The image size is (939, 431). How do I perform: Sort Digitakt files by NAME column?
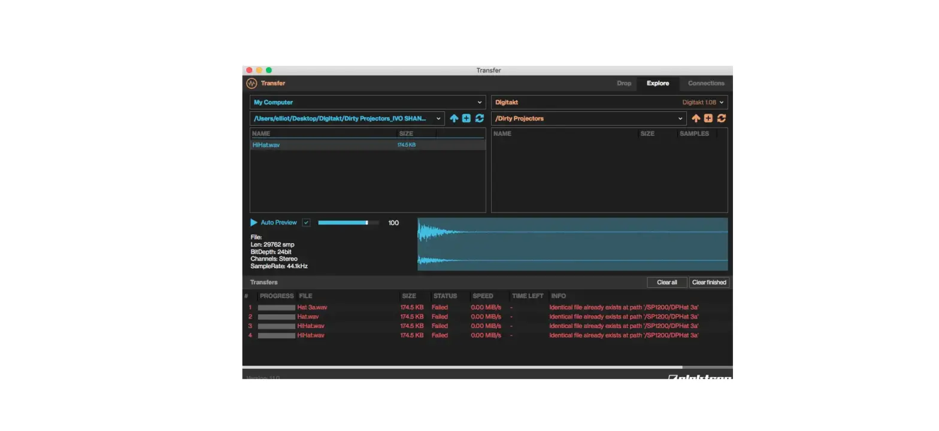502,133
